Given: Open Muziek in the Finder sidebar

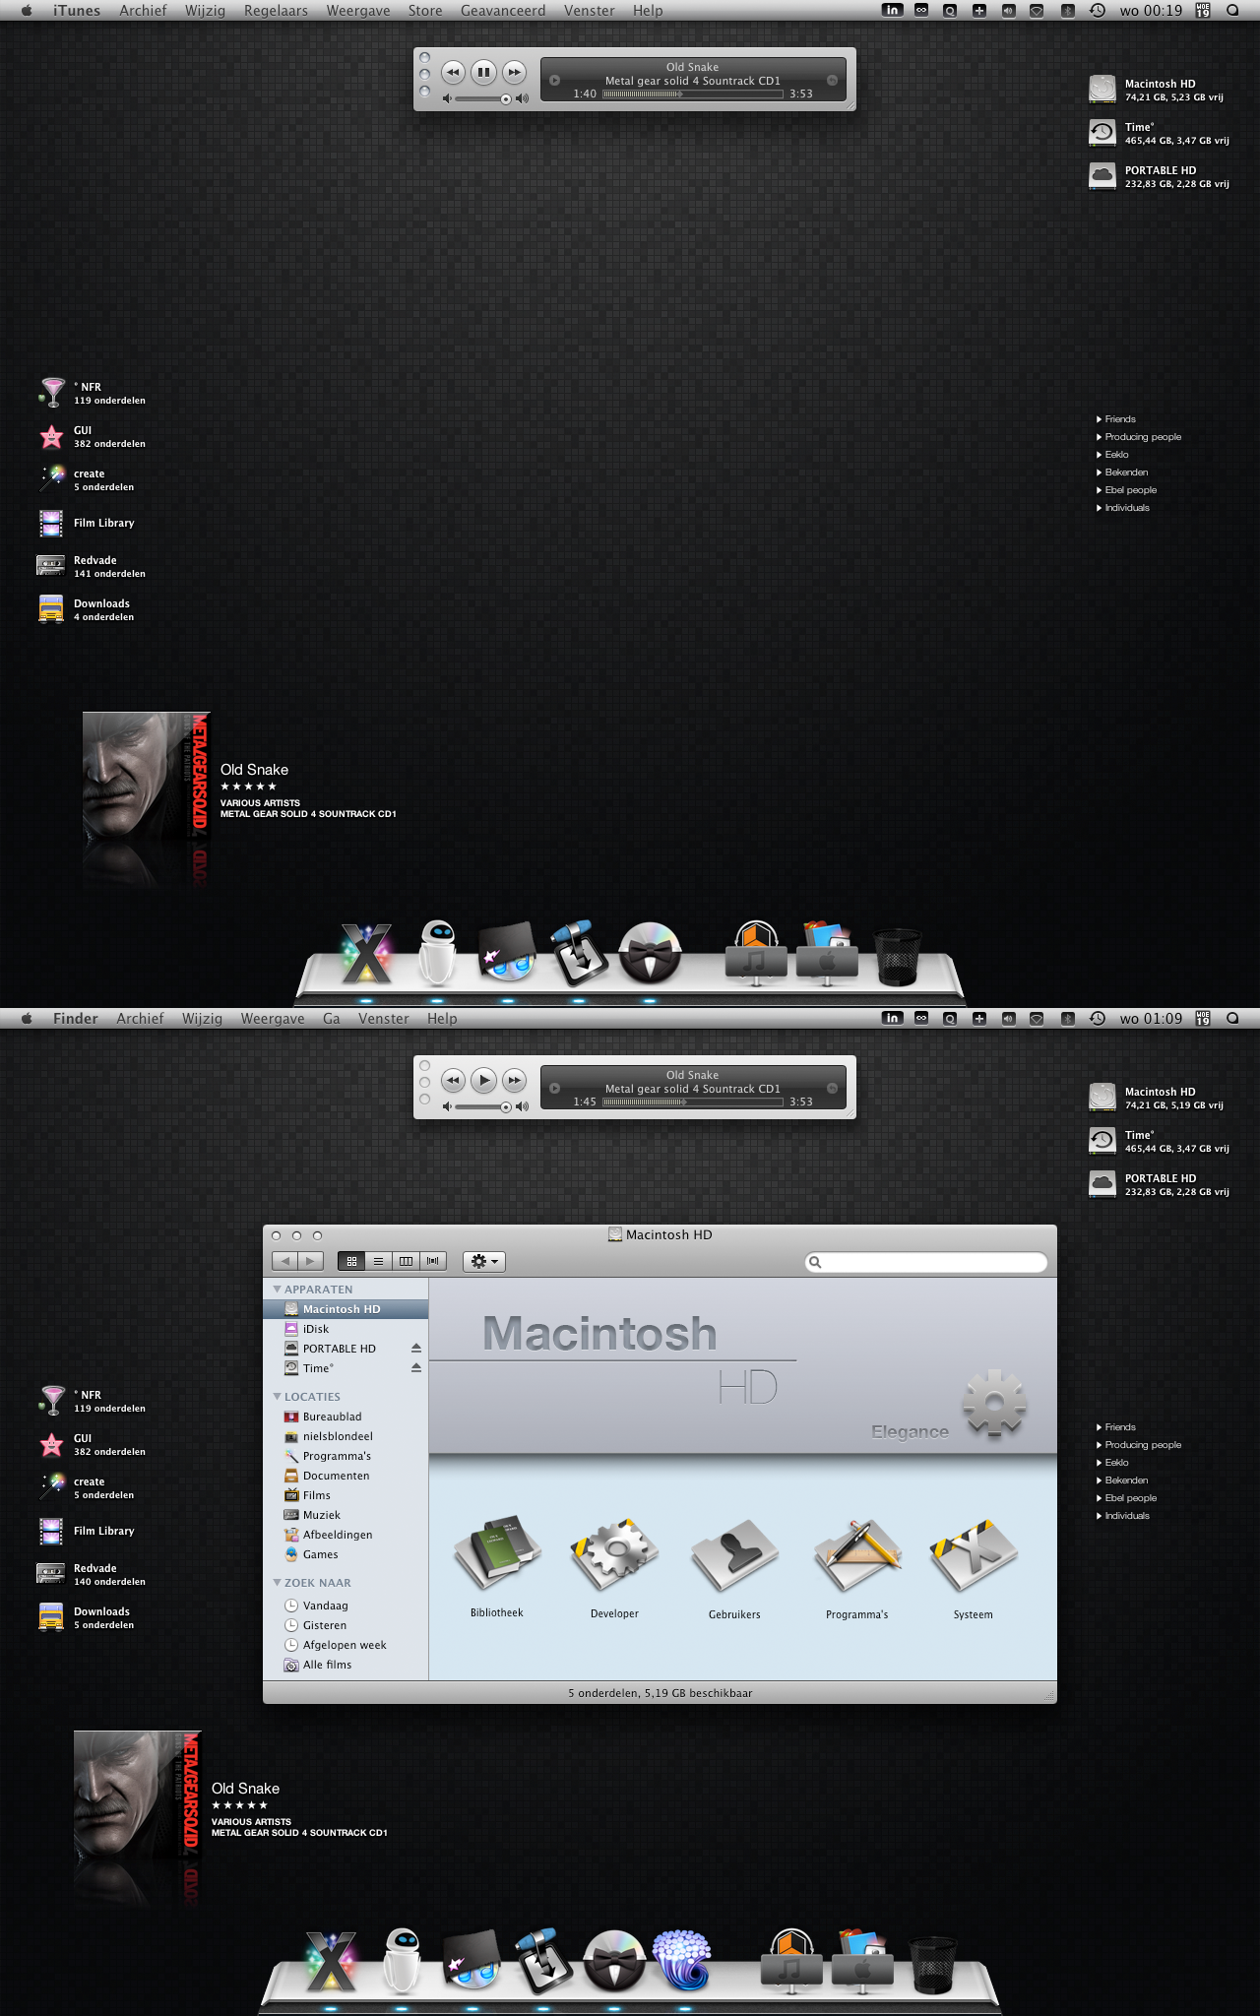Looking at the screenshot, I should (346, 1515).
